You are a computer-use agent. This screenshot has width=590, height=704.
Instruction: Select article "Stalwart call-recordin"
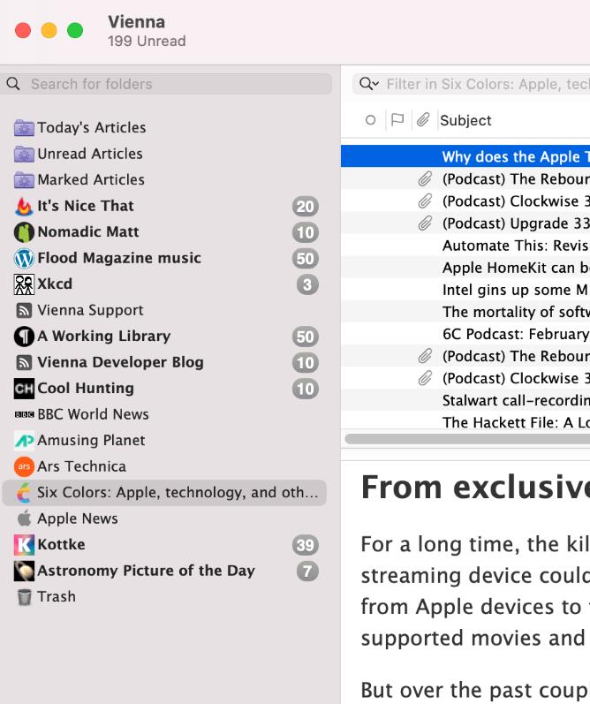(465, 400)
